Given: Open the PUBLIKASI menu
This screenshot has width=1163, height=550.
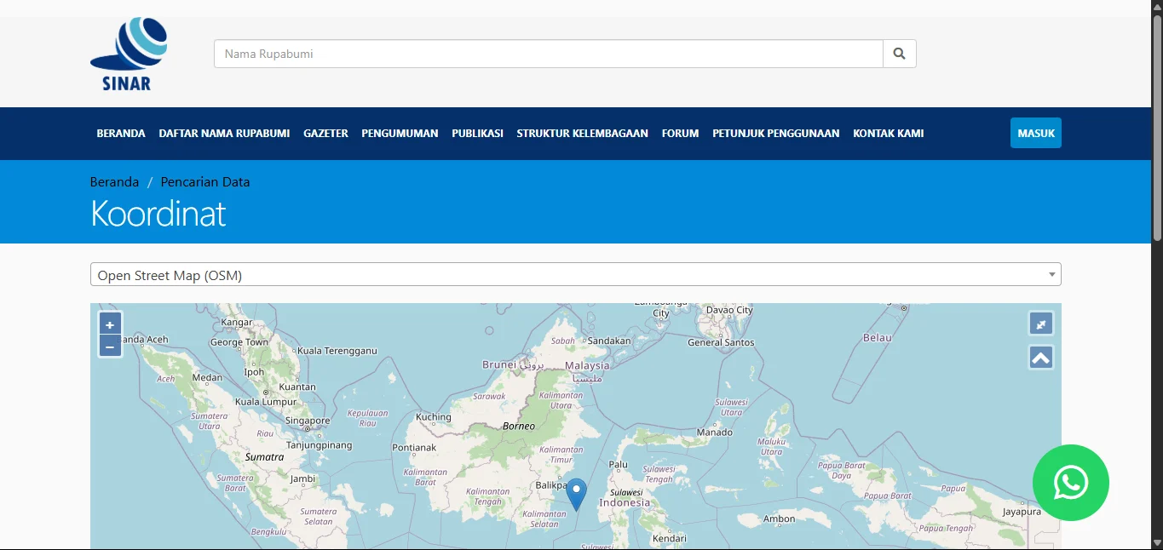Looking at the screenshot, I should (x=477, y=133).
